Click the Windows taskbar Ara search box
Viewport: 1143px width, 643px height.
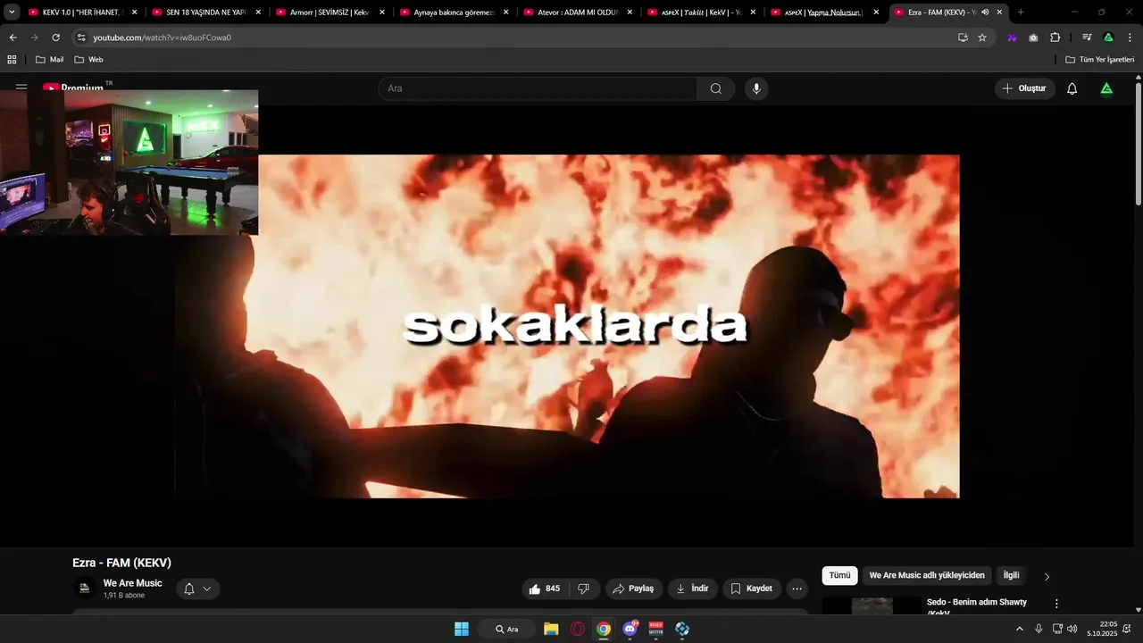[x=507, y=629]
